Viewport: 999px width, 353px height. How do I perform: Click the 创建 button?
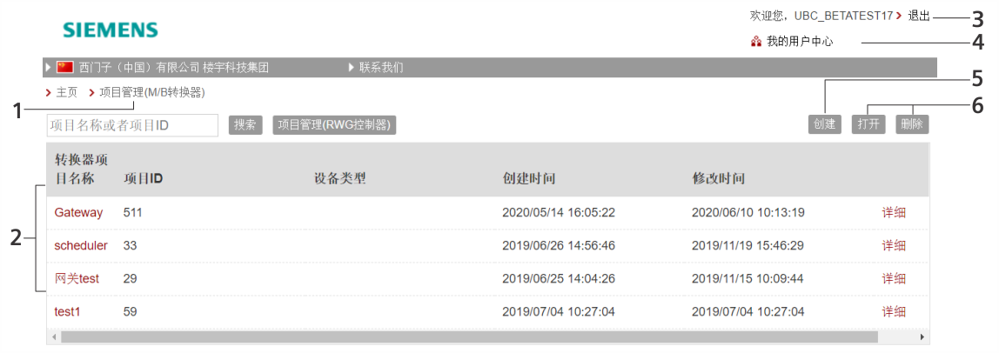824,124
